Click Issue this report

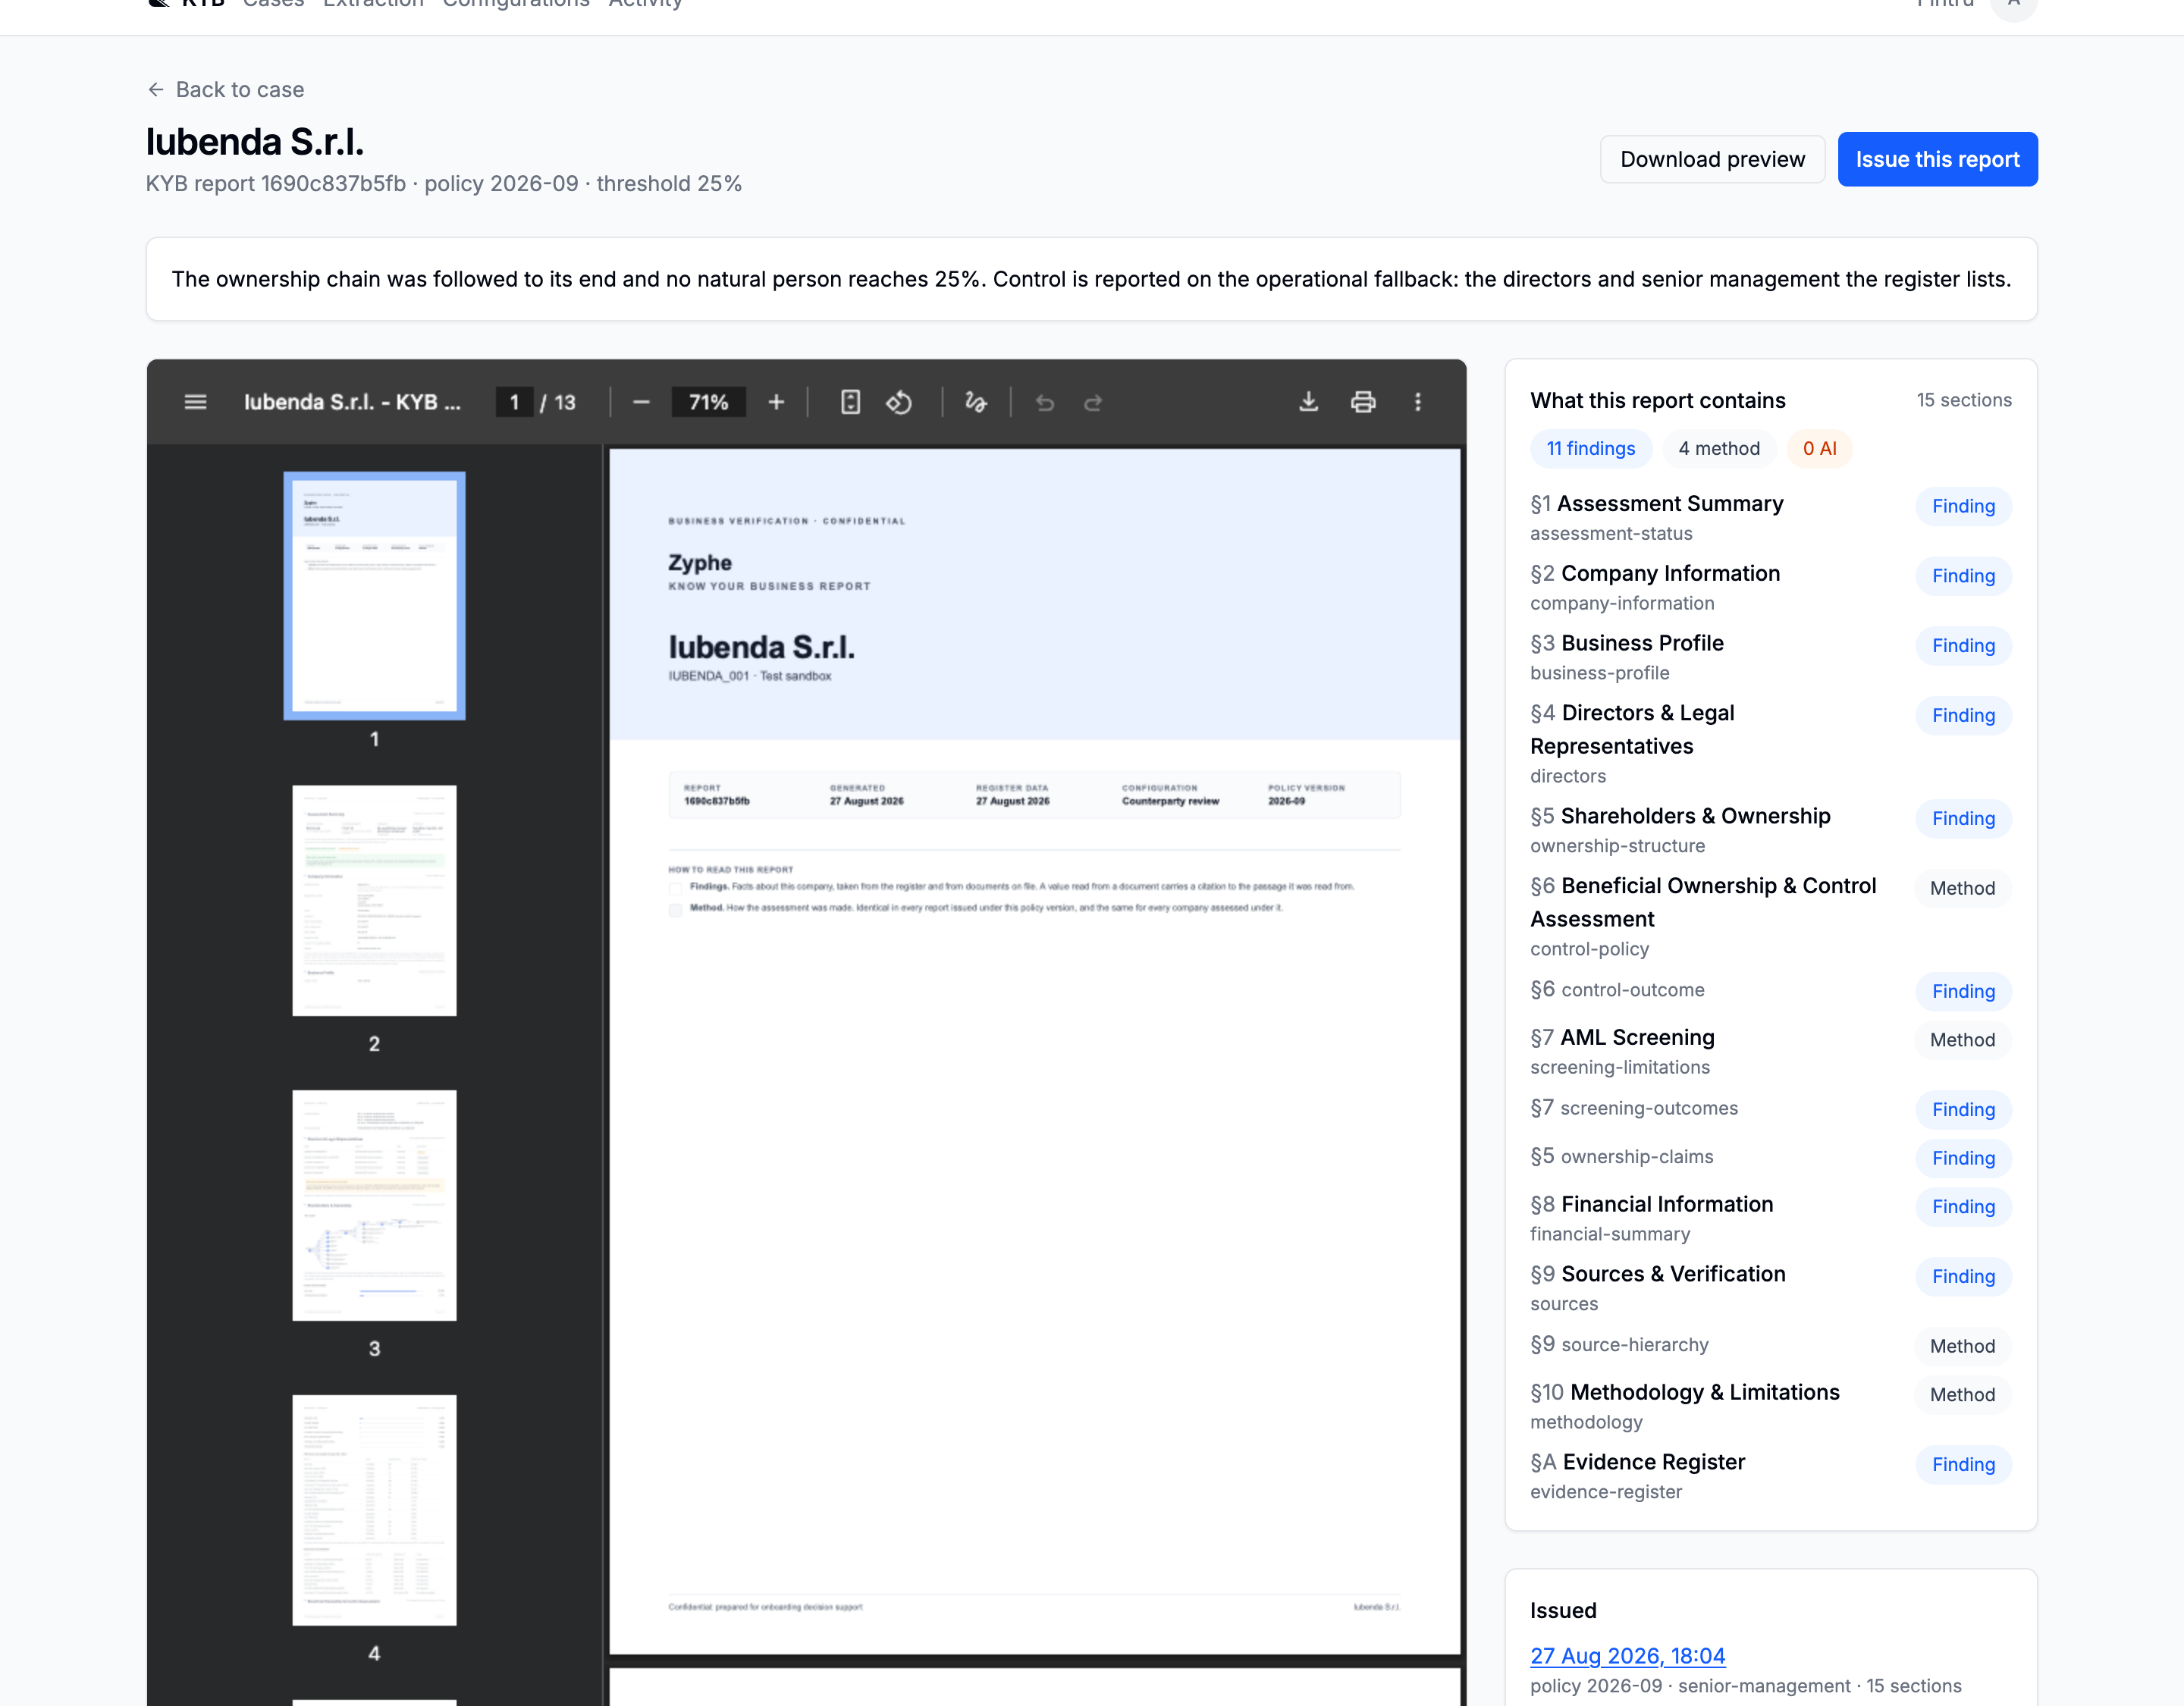point(1938,159)
